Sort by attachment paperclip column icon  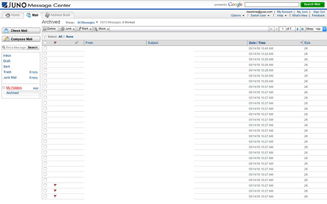click(77, 43)
